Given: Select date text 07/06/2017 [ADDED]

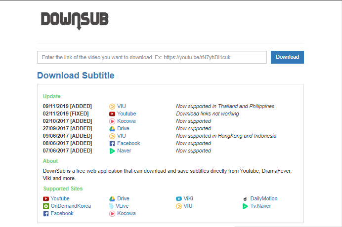Looking at the screenshot, I should click(x=67, y=151).
